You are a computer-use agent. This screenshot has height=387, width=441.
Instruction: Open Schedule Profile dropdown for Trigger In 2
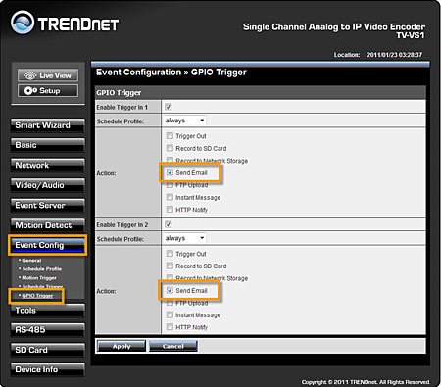coord(184,238)
